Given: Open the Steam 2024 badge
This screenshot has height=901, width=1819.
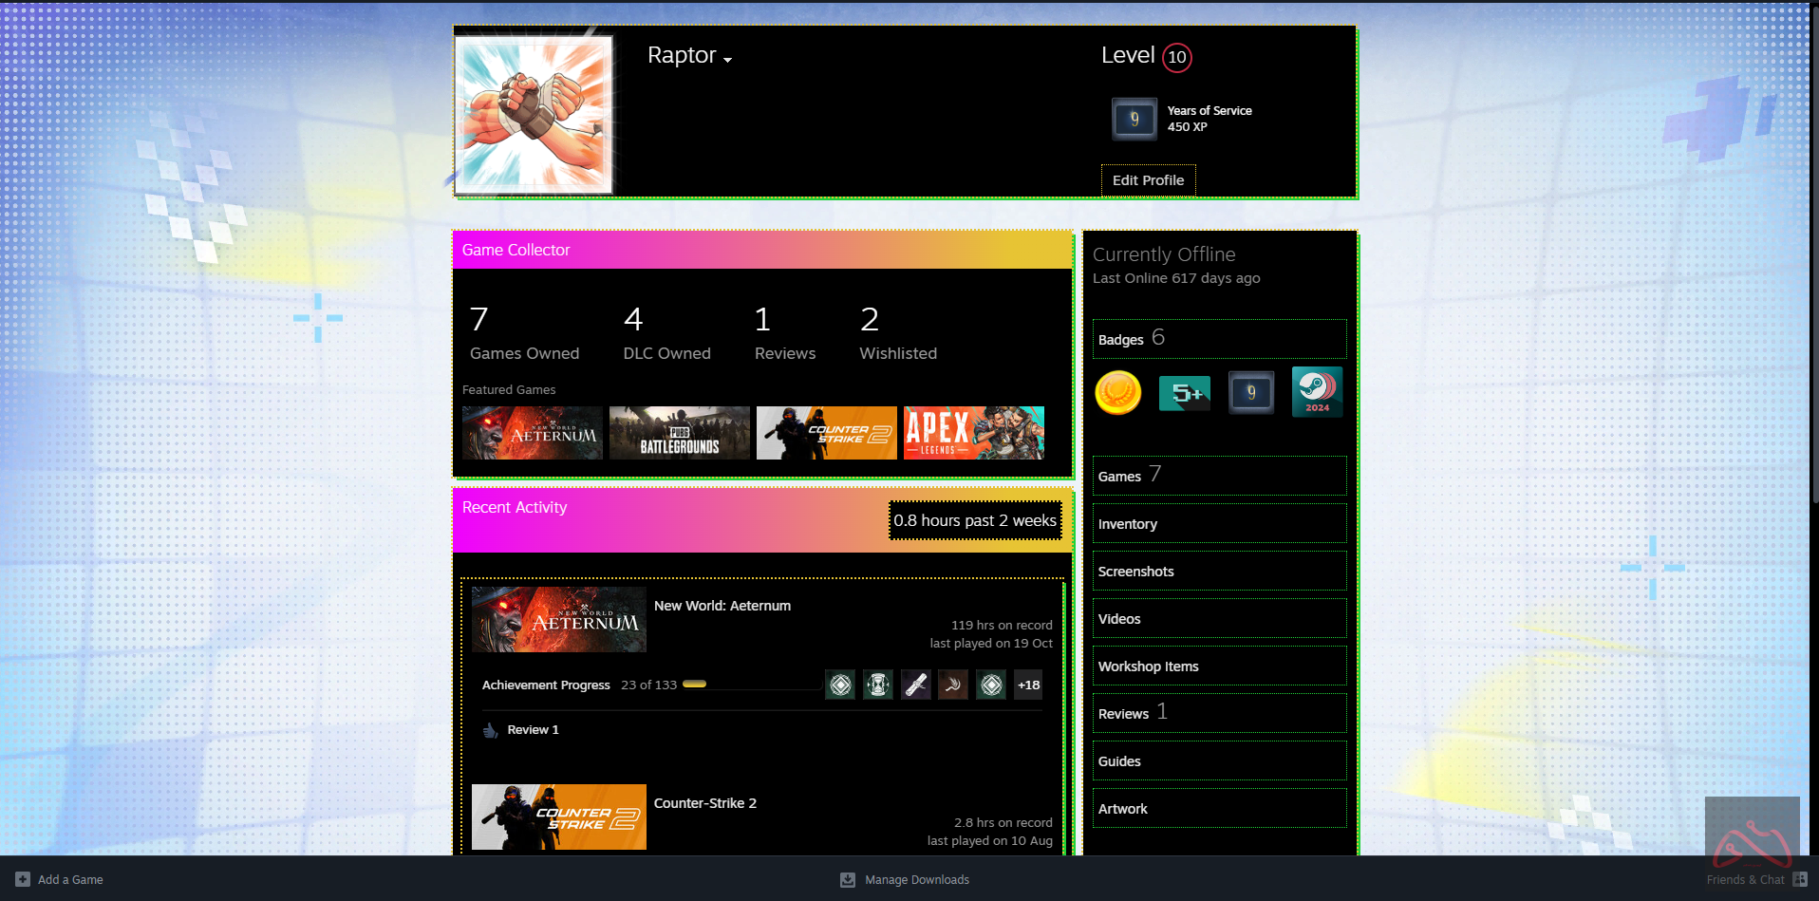Looking at the screenshot, I should (x=1317, y=392).
